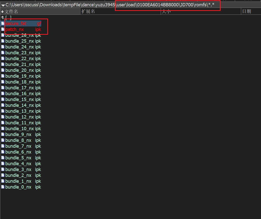The image size is (261, 219).
Task: Select the bundle_12_nx file name
Action: [x=20, y=117]
